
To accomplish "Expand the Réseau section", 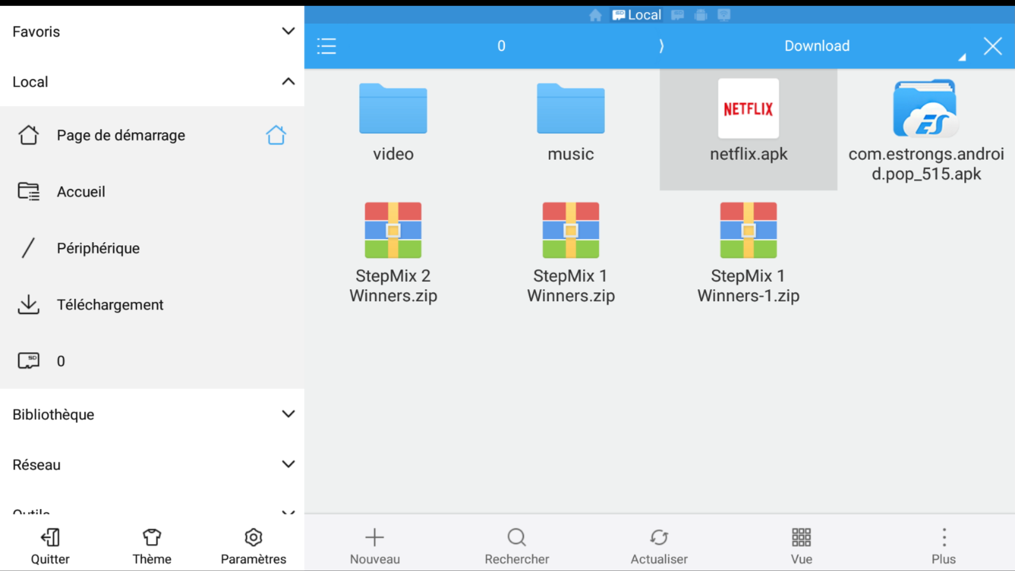I will tap(152, 464).
